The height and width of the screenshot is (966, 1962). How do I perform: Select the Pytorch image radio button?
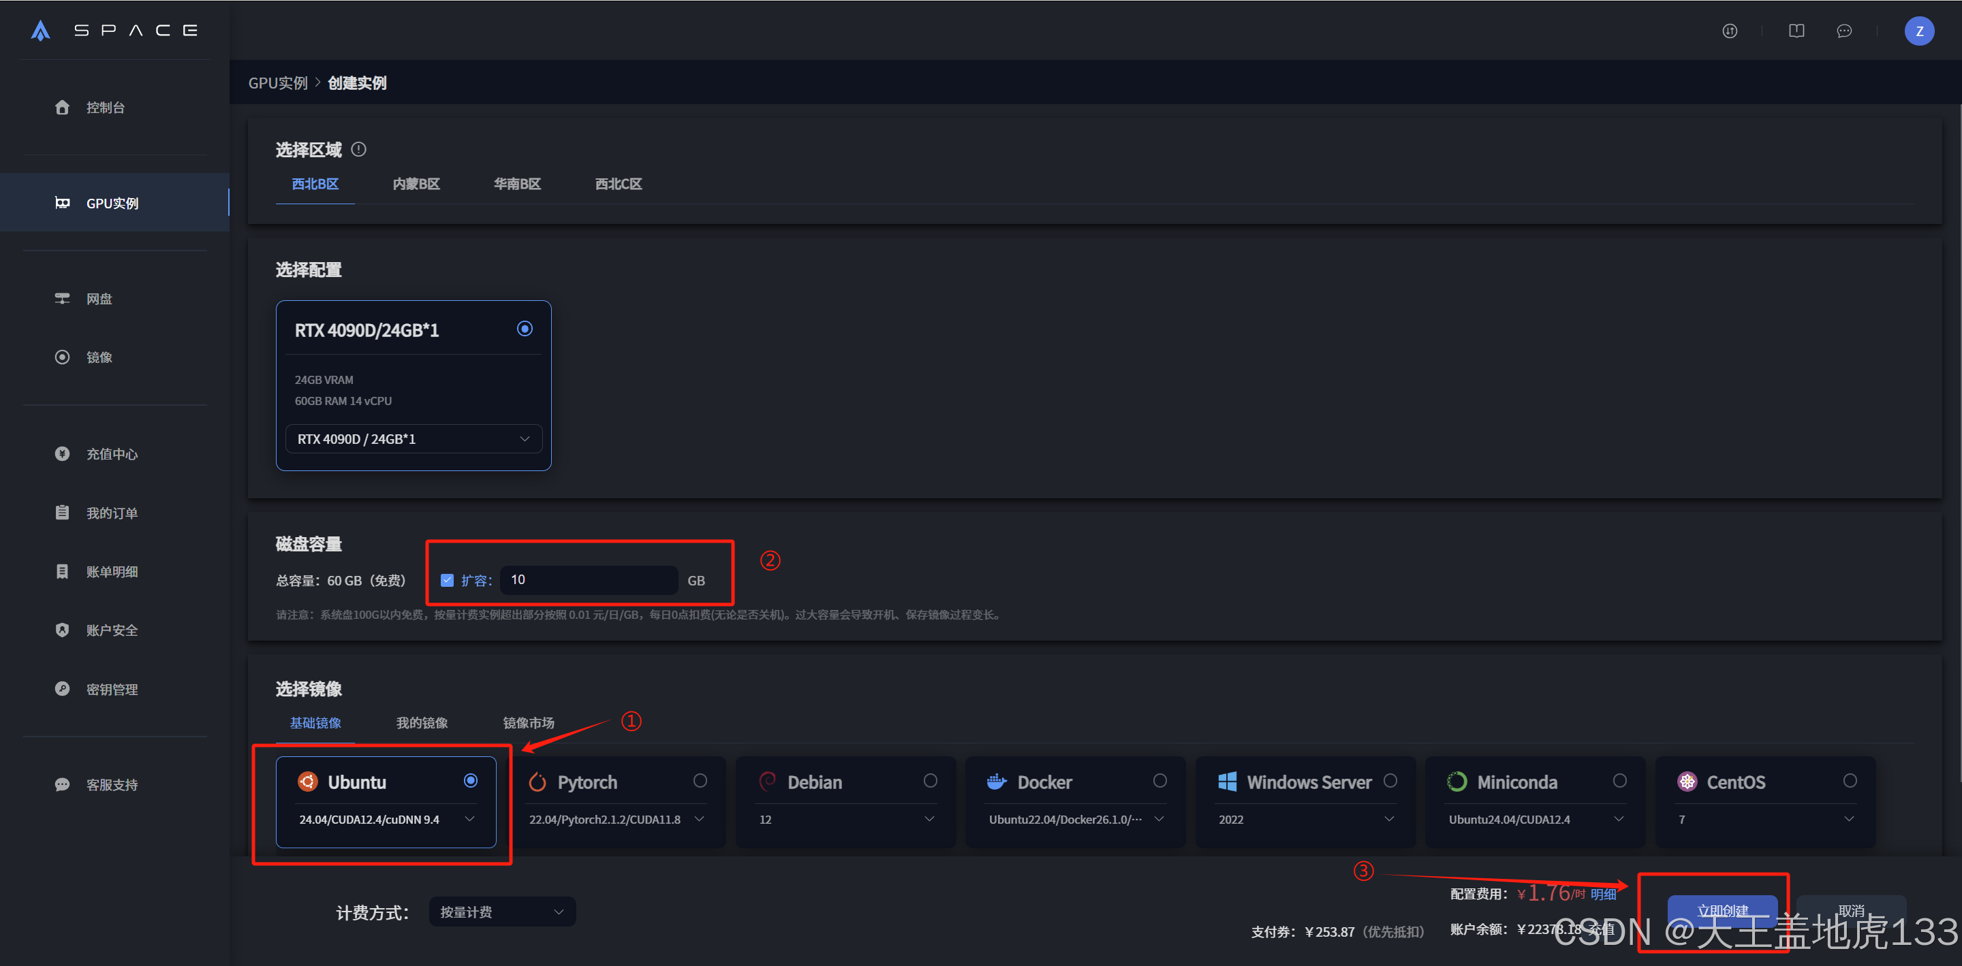coord(700,781)
